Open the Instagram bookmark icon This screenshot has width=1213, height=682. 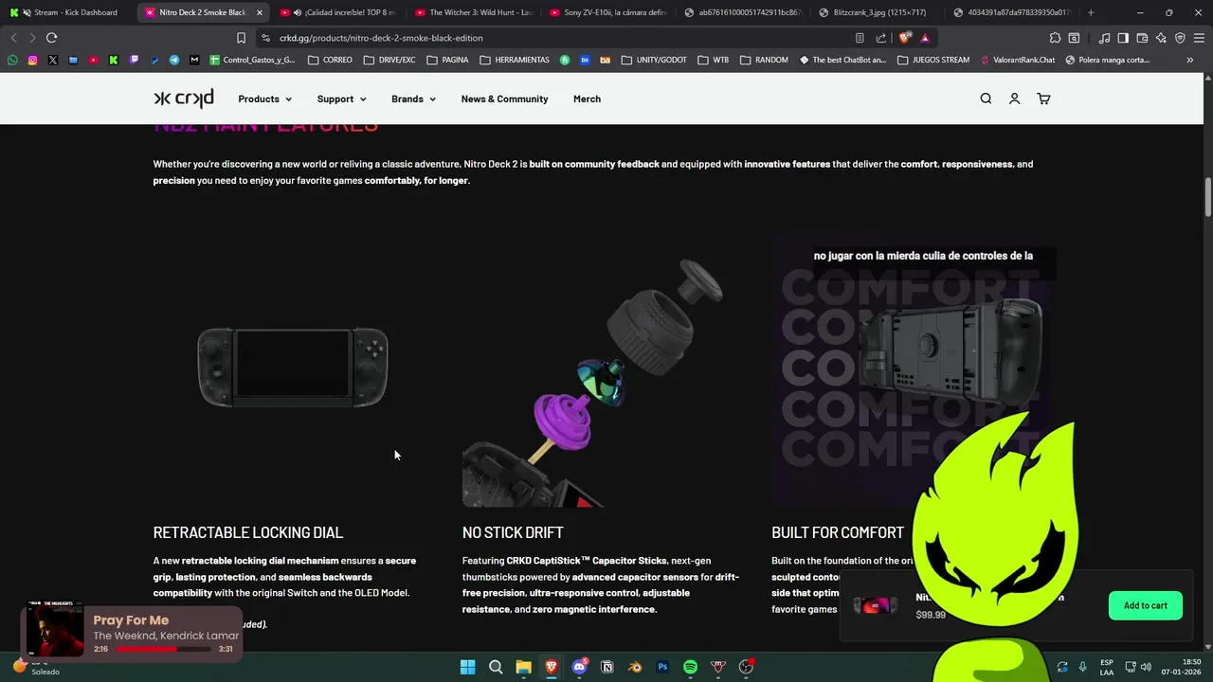[32, 60]
